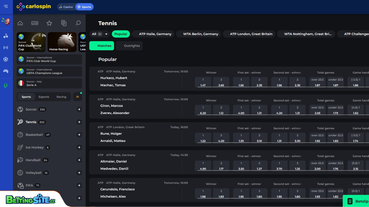Viewport: 369px width, 207px height.
Task: Switch to the Esports tab
Action: tap(44, 97)
